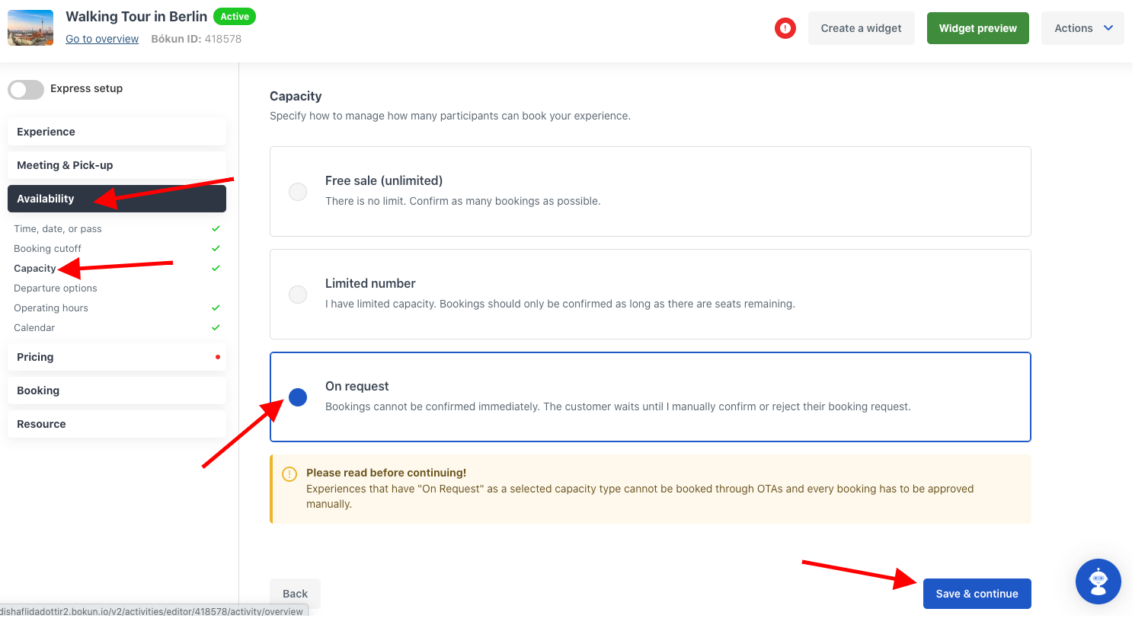Open Departure options in Availability submenu
This screenshot has height=631, width=1148.
click(x=56, y=288)
